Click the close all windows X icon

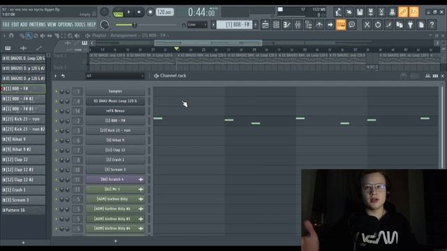[367, 25]
